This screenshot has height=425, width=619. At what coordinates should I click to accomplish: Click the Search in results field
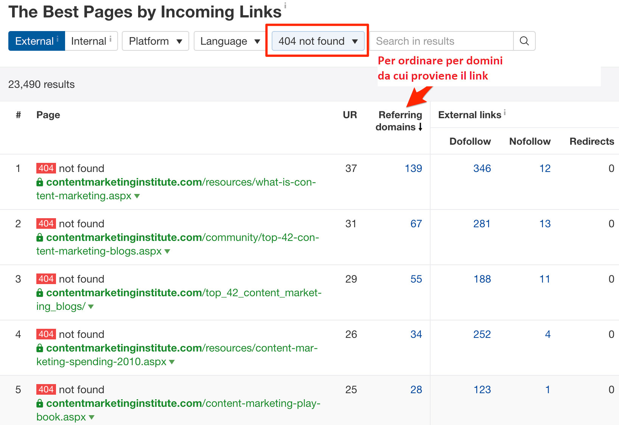pos(441,41)
